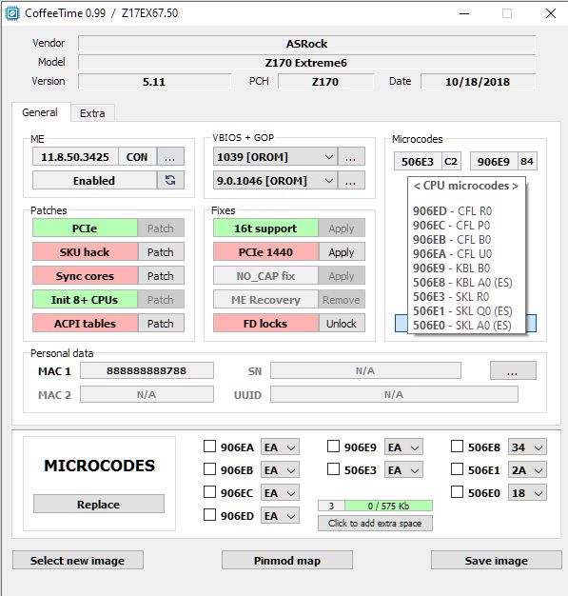
Task: Select the General tab
Action: [x=40, y=112]
